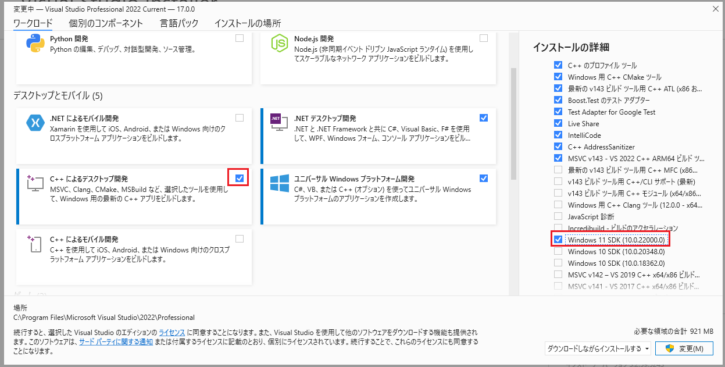Click the C++ desktop development monitor icon
Screen dimensions: 725x367
point(35,183)
